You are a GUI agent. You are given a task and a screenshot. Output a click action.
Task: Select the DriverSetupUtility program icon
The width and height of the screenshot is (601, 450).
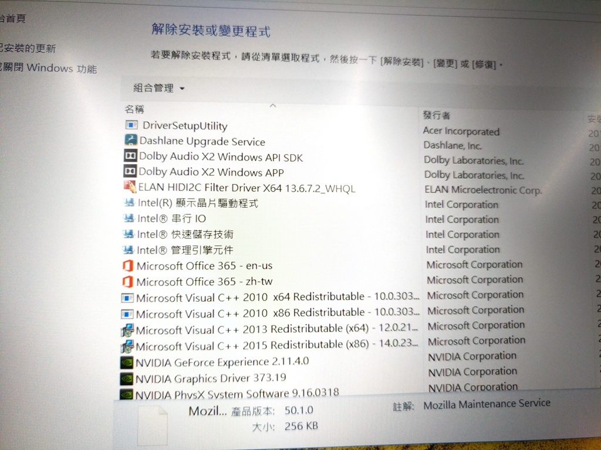click(131, 125)
